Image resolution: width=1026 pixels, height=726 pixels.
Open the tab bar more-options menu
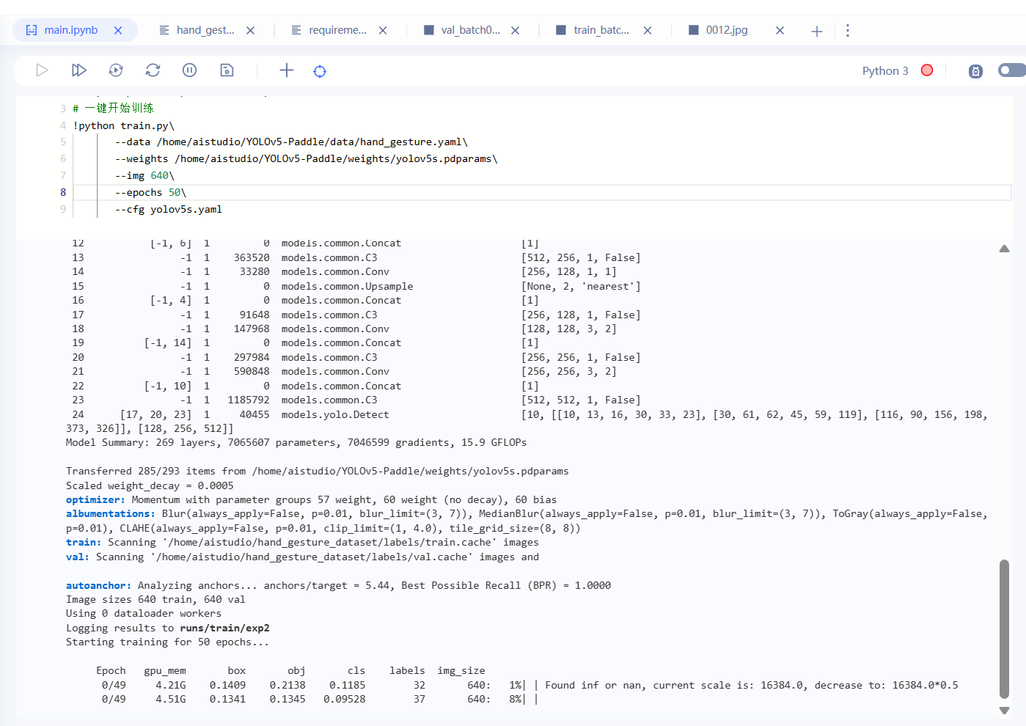click(x=848, y=30)
